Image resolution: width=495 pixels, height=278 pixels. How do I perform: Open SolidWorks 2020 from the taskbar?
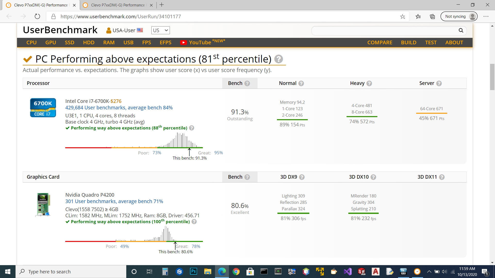361,271
